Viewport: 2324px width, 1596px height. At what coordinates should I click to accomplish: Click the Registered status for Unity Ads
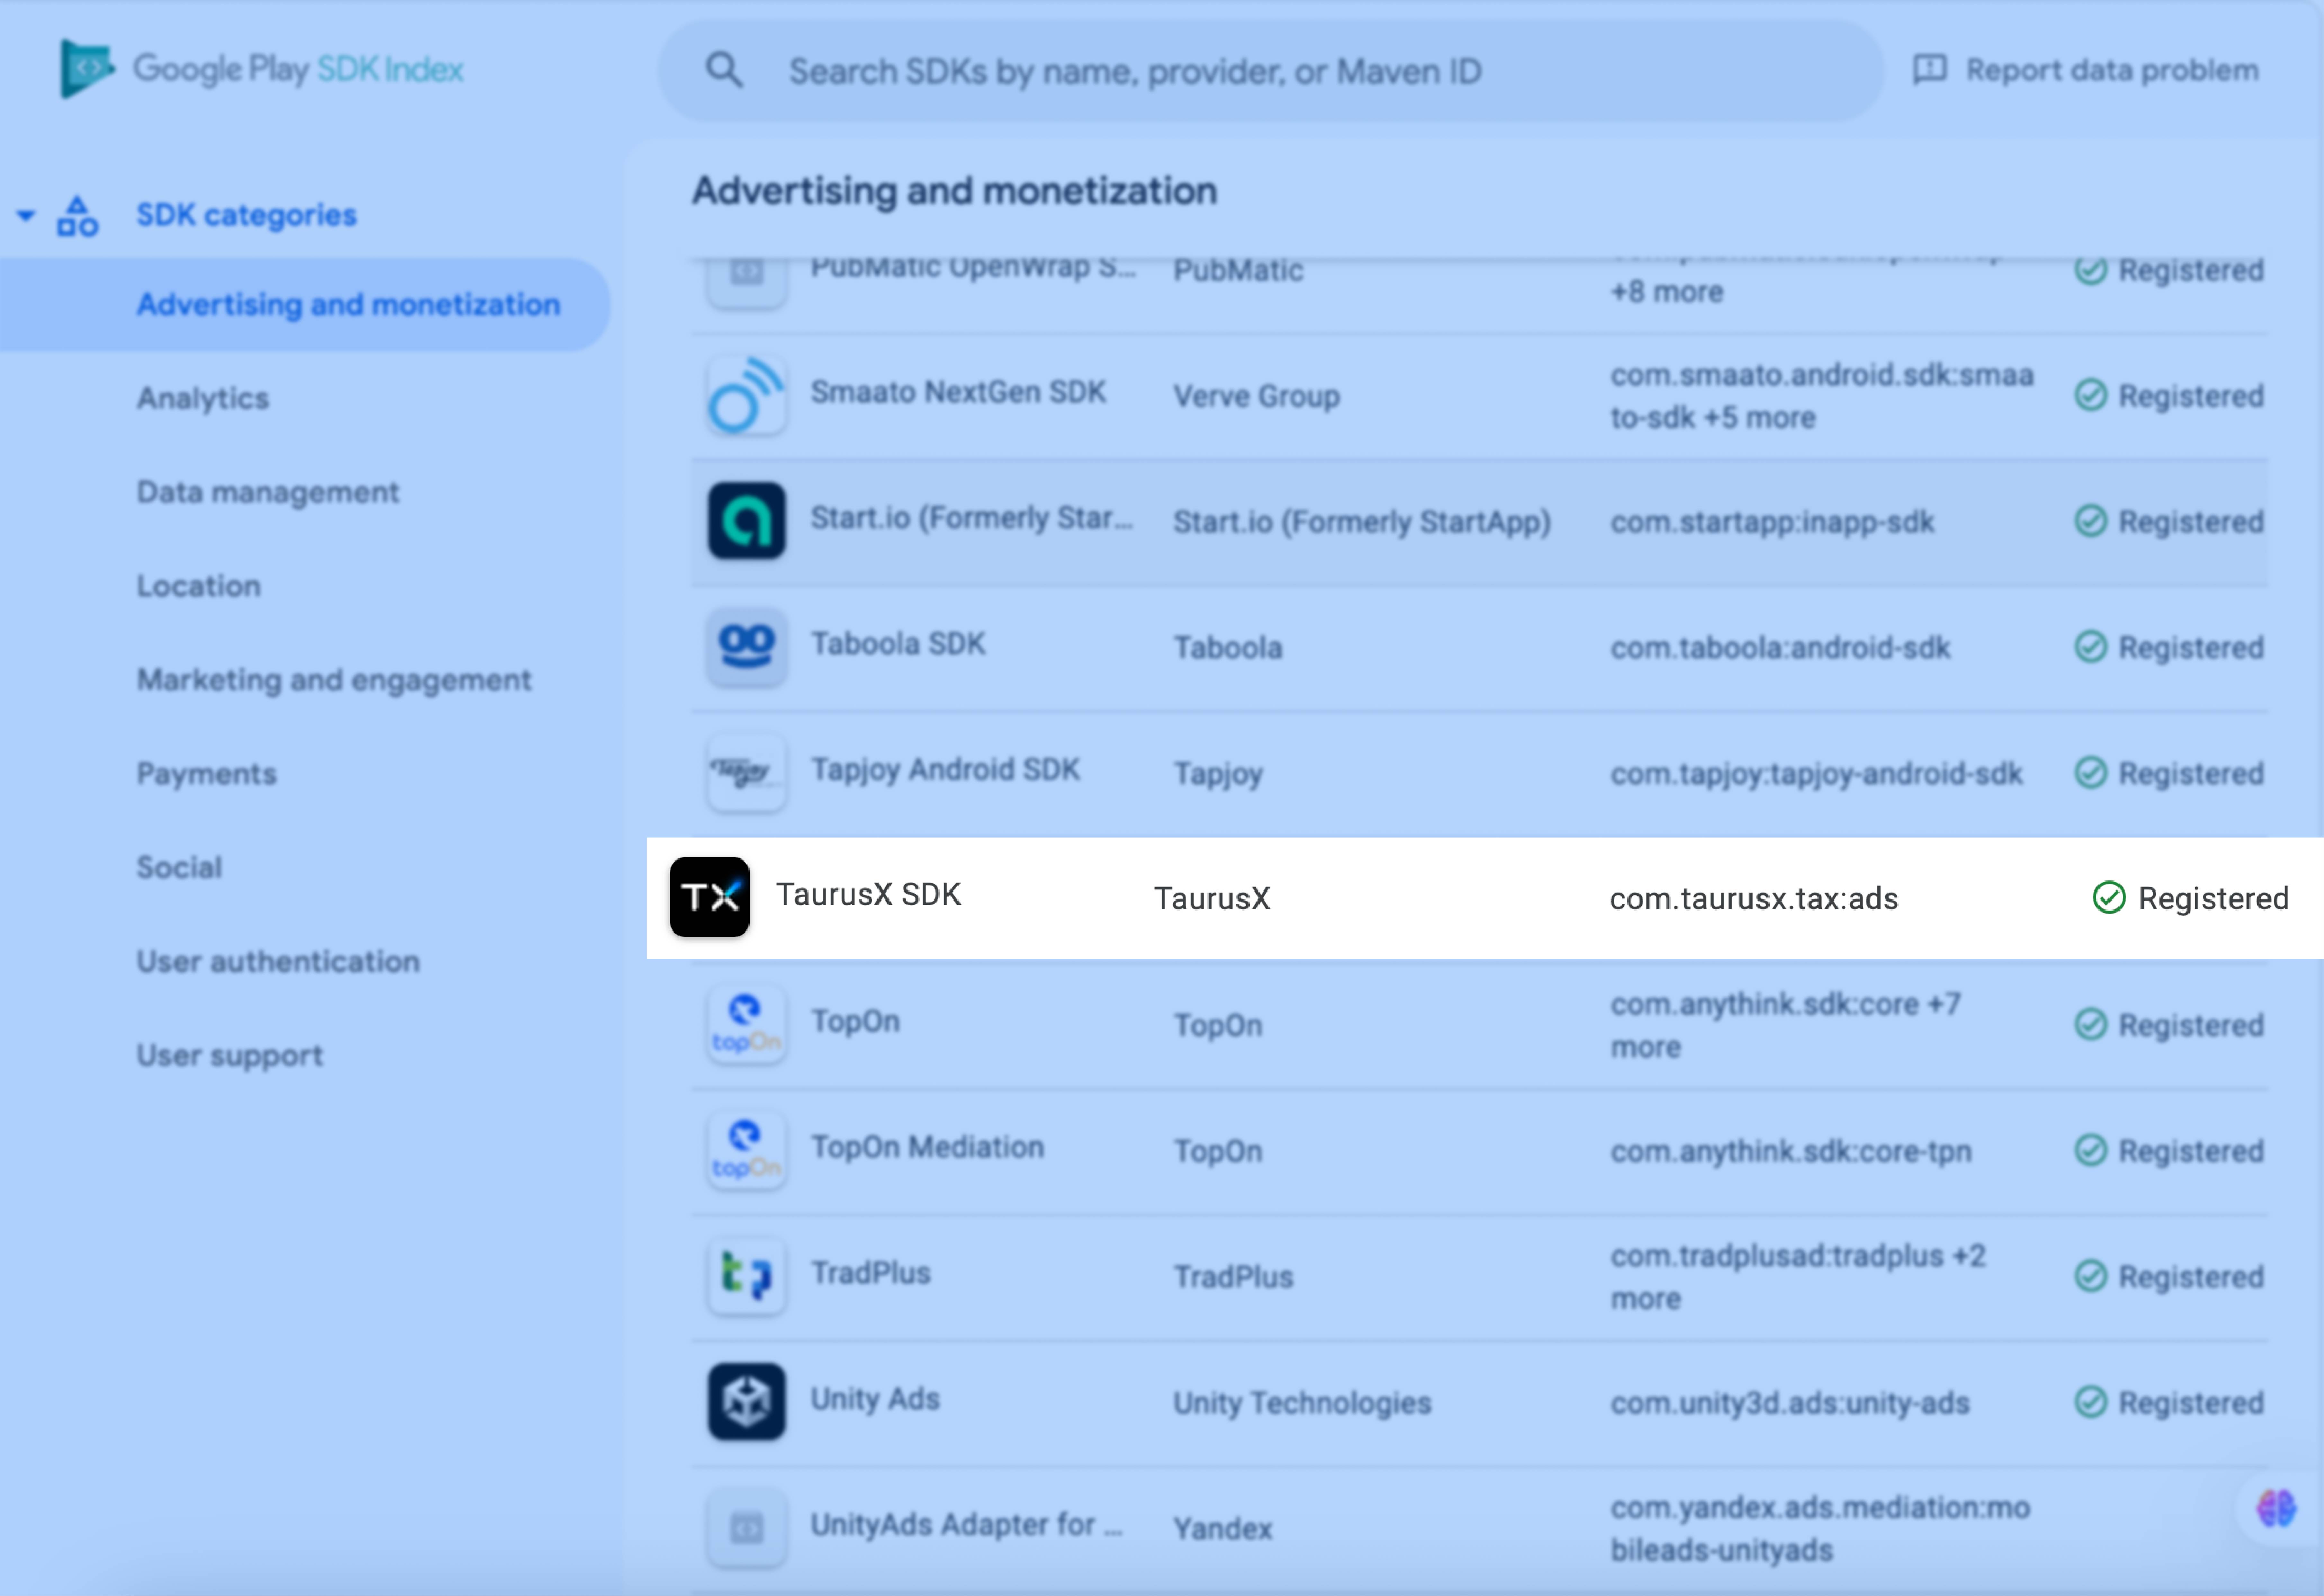(2169, 1403)
